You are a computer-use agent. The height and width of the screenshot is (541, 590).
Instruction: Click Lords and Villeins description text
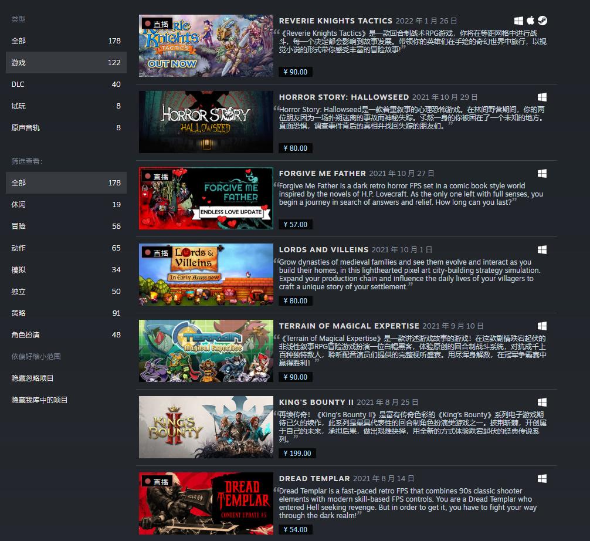click(409, 275)
